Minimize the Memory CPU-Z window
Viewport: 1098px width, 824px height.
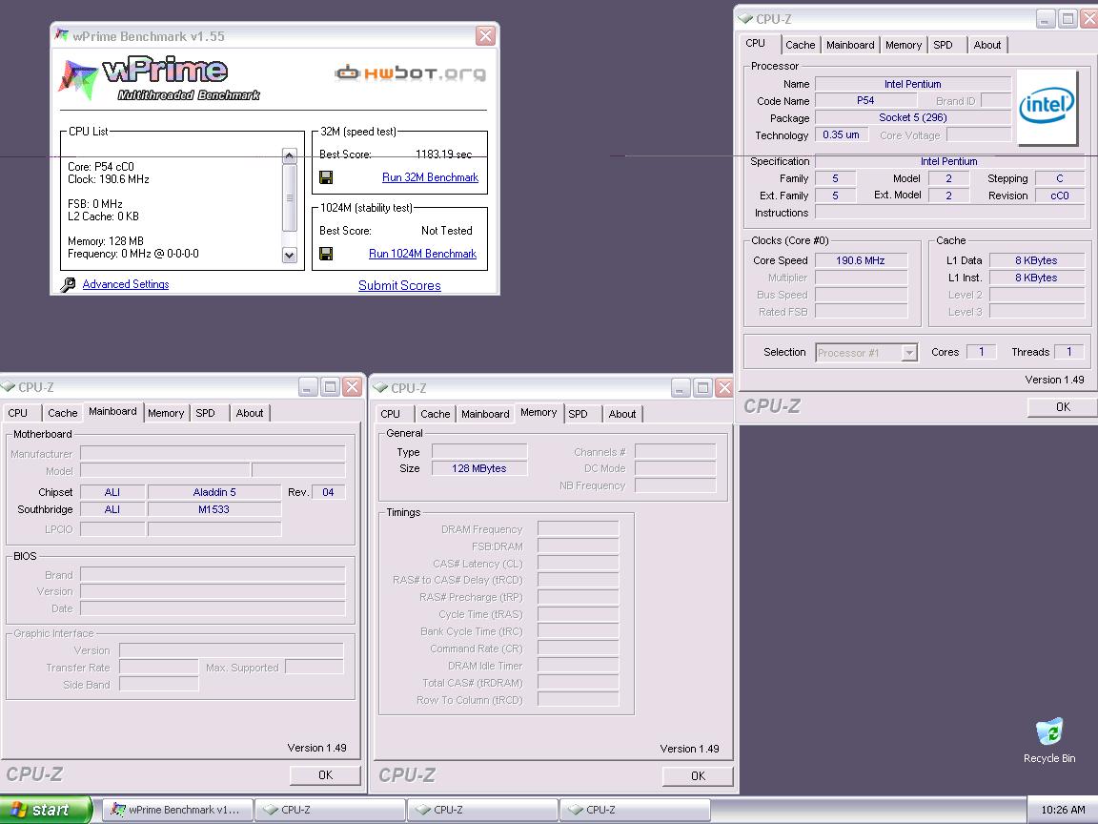681,387
